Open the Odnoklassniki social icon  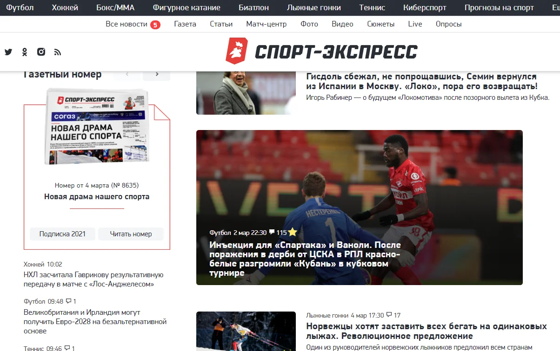click(25, 52)
